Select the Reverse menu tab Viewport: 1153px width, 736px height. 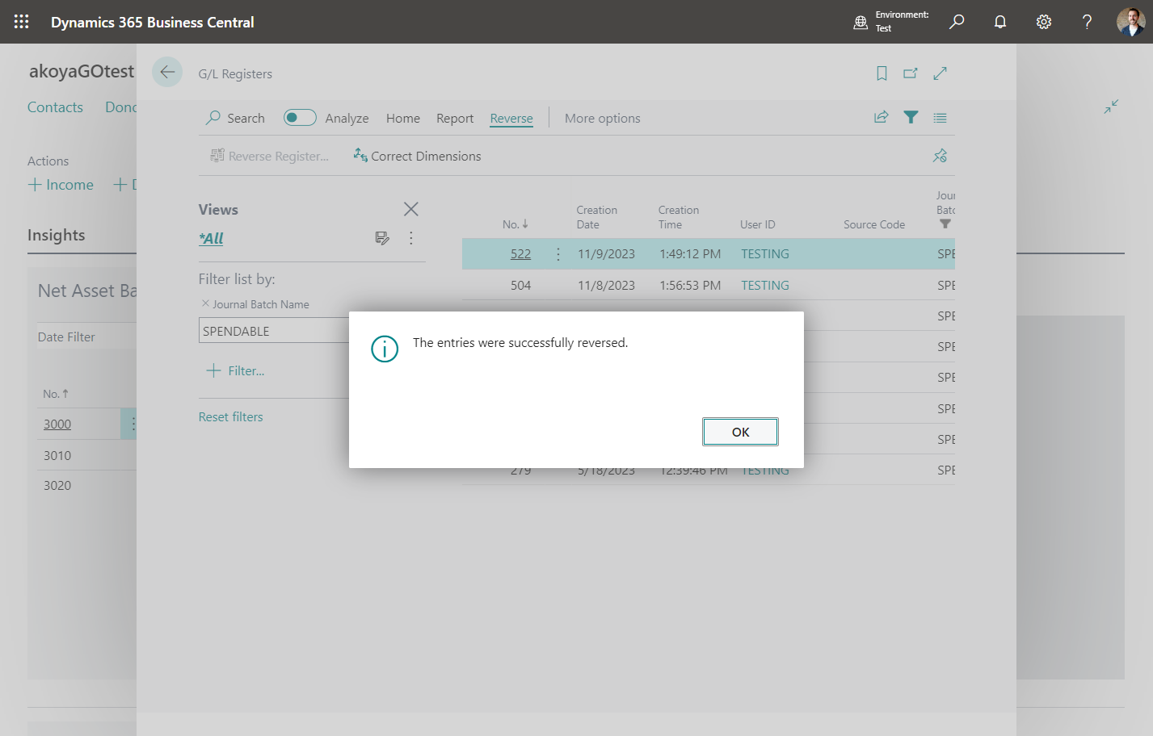point(511,119)
